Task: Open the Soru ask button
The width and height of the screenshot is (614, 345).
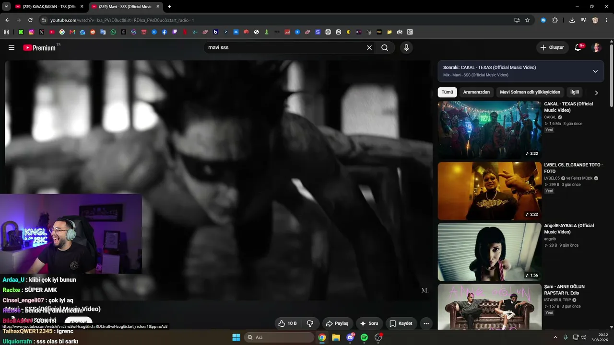Action: pyautogui.click(x=369, y=323)
